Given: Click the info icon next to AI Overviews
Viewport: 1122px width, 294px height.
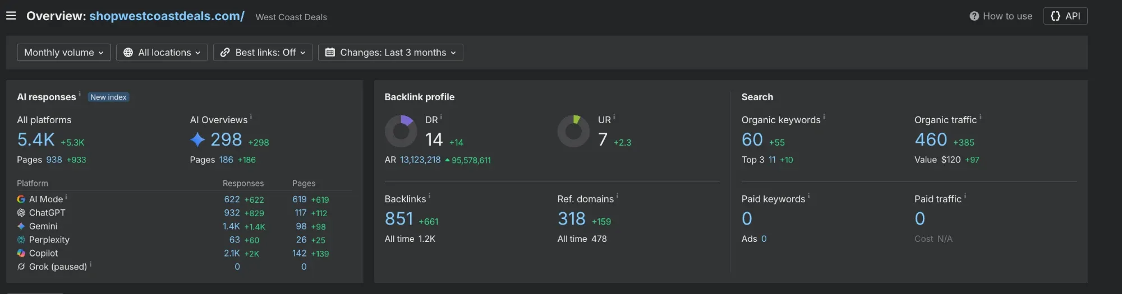Looking at the screenshot, I should [251, 117].
